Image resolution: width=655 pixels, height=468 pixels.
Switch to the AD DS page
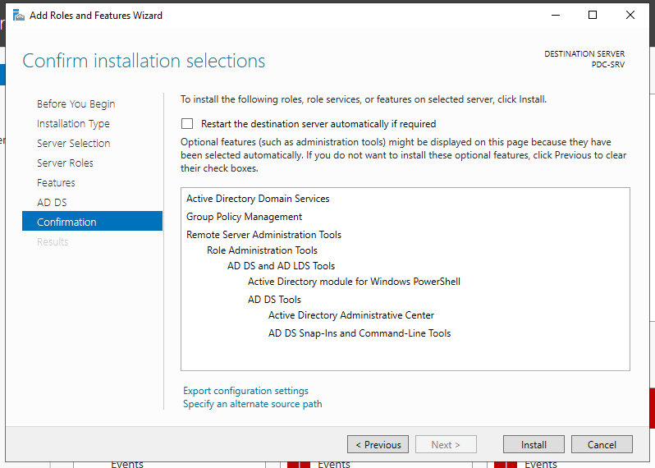[52, 202]
